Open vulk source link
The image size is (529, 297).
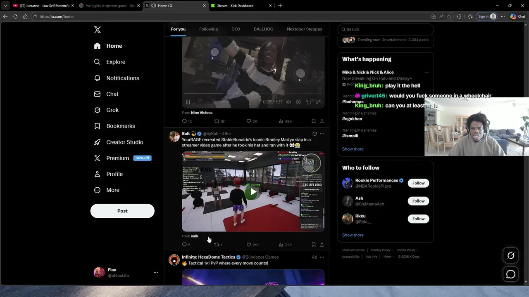pos(195,236)
